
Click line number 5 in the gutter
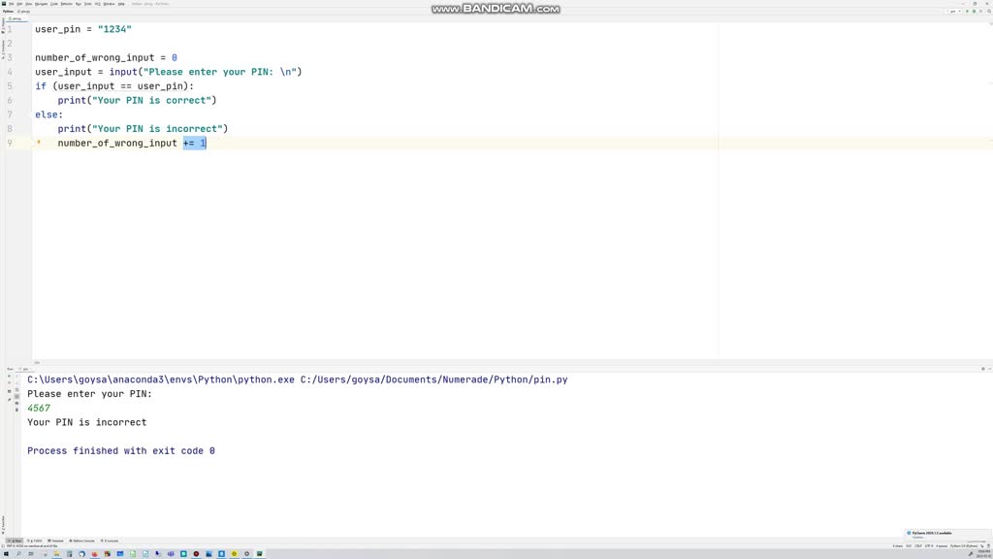pyautogui.click(x=10, y=86)
